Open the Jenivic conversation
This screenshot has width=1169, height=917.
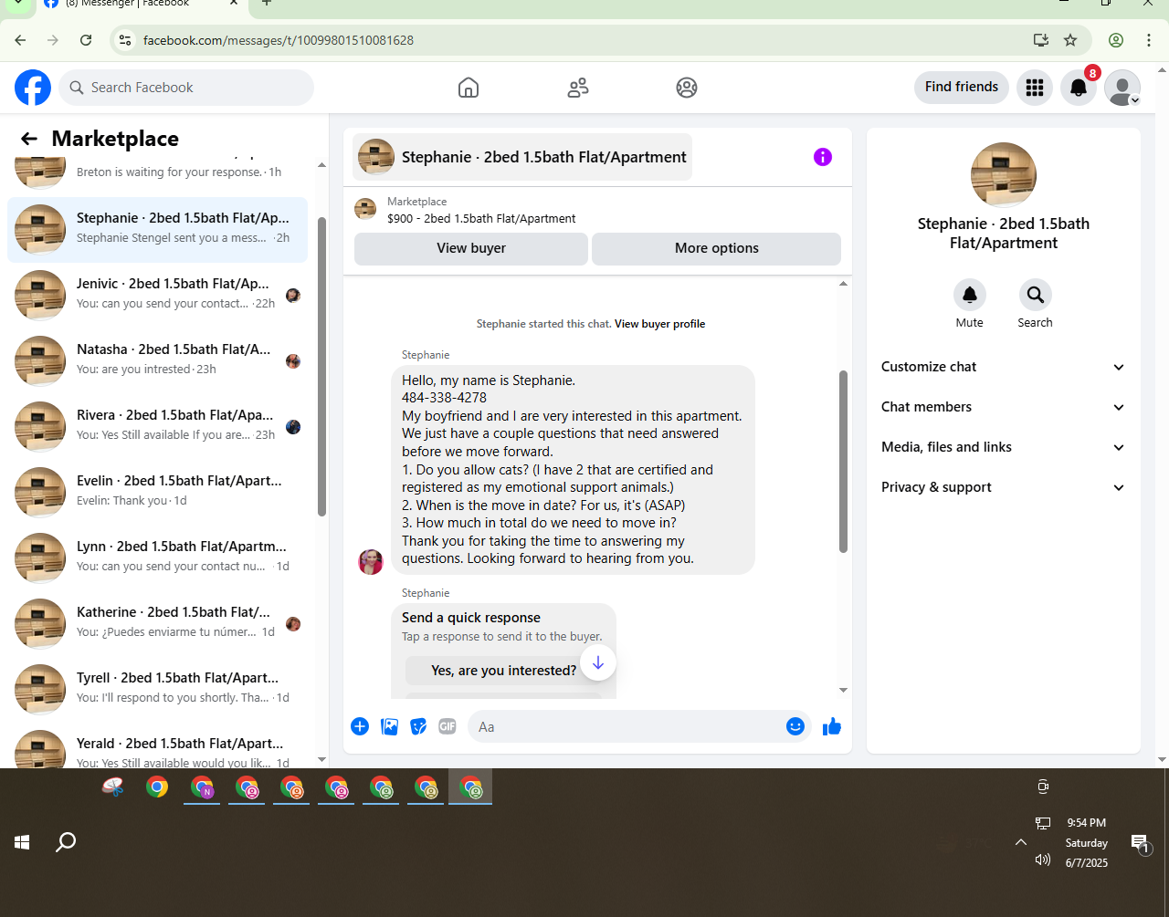157,296
